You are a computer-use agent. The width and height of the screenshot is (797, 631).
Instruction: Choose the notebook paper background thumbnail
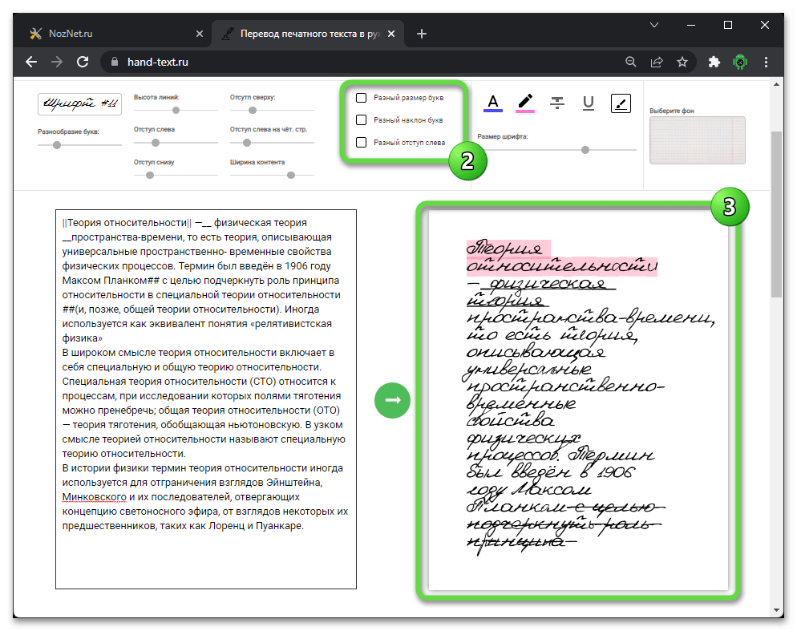tap(697, 140)
